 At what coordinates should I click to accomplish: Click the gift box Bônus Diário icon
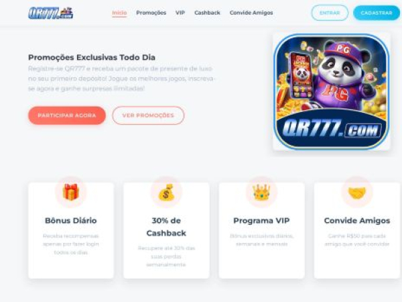coord(71,192)
